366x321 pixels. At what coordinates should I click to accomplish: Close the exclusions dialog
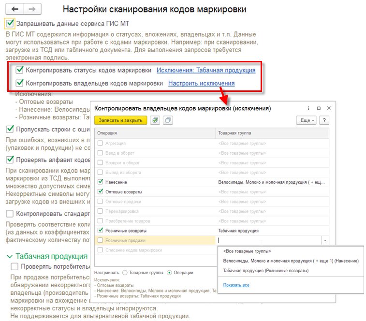tap(329, 108)
